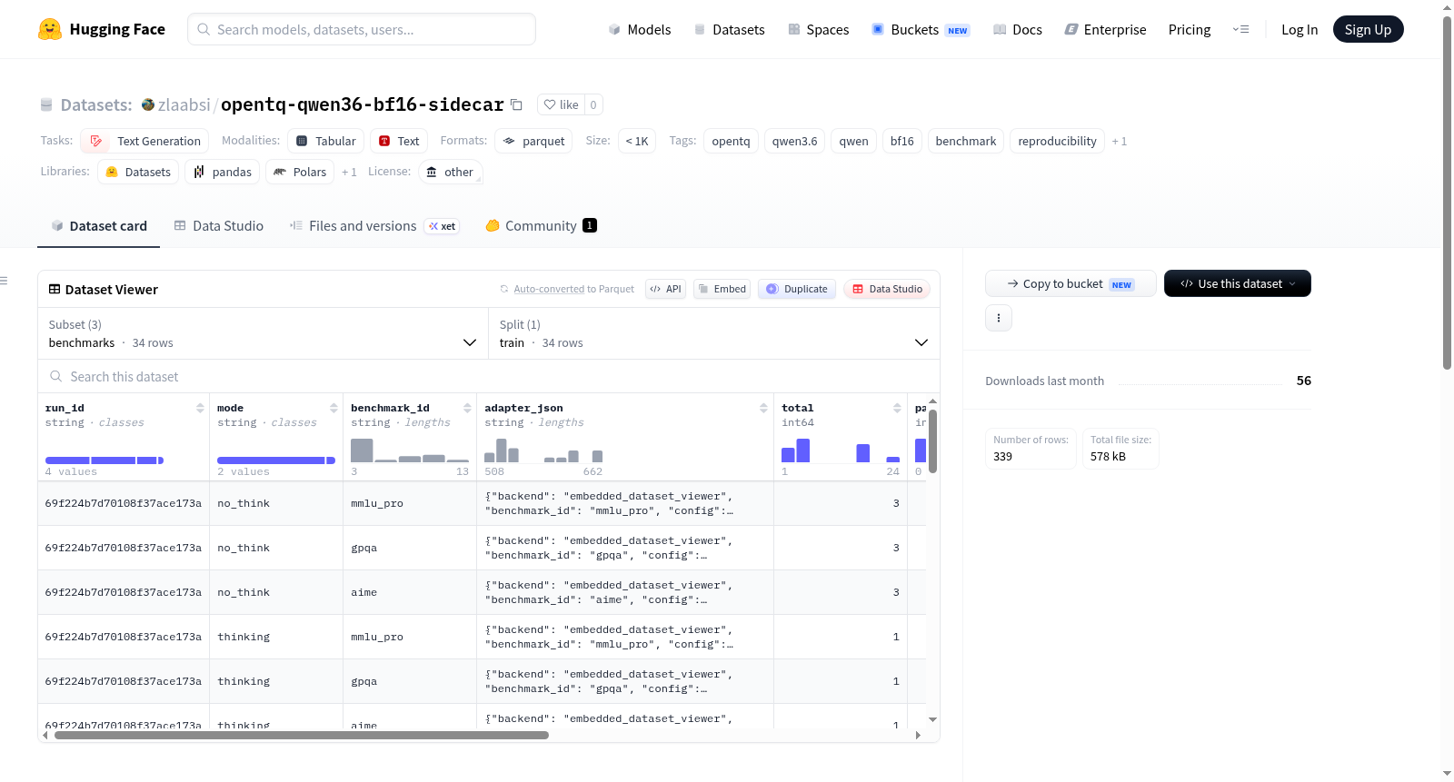1454x782 pixels.
Task: Sort by total column icon
Action: (897, 408)
